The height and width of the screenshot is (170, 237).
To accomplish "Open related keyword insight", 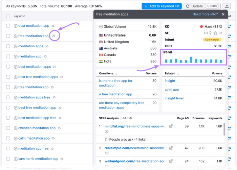I will (170, 81).
